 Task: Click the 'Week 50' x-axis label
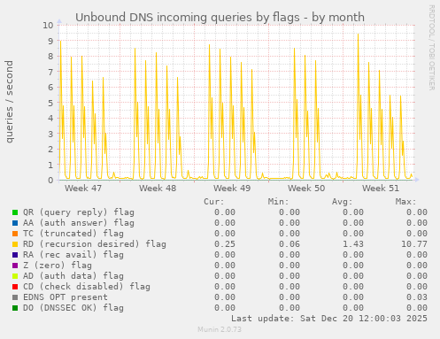(306, 189)
